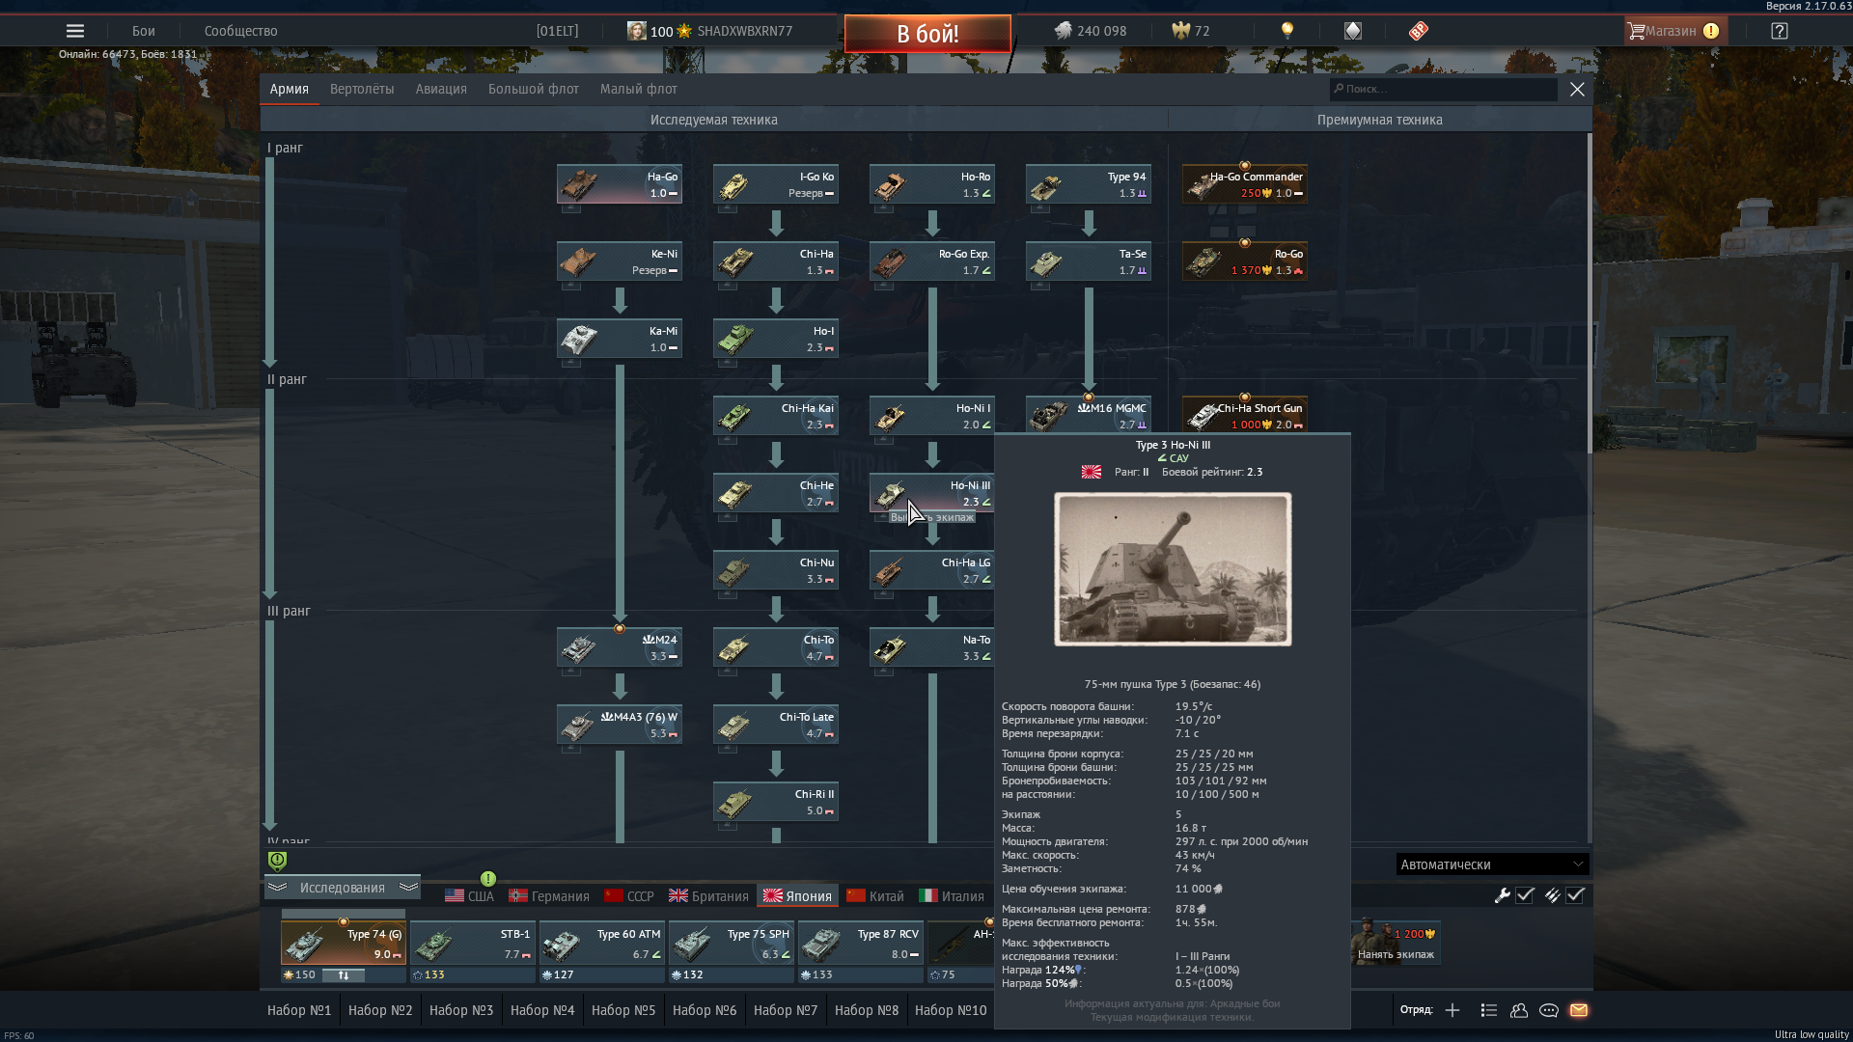Open the Магазин shop button
This screenshot has width=1853, height=1042.
coord(1675,31)
